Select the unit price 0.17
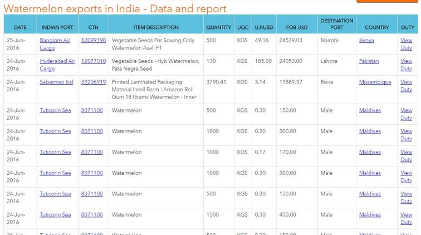 pyautogui.click(x=260, y=152)
